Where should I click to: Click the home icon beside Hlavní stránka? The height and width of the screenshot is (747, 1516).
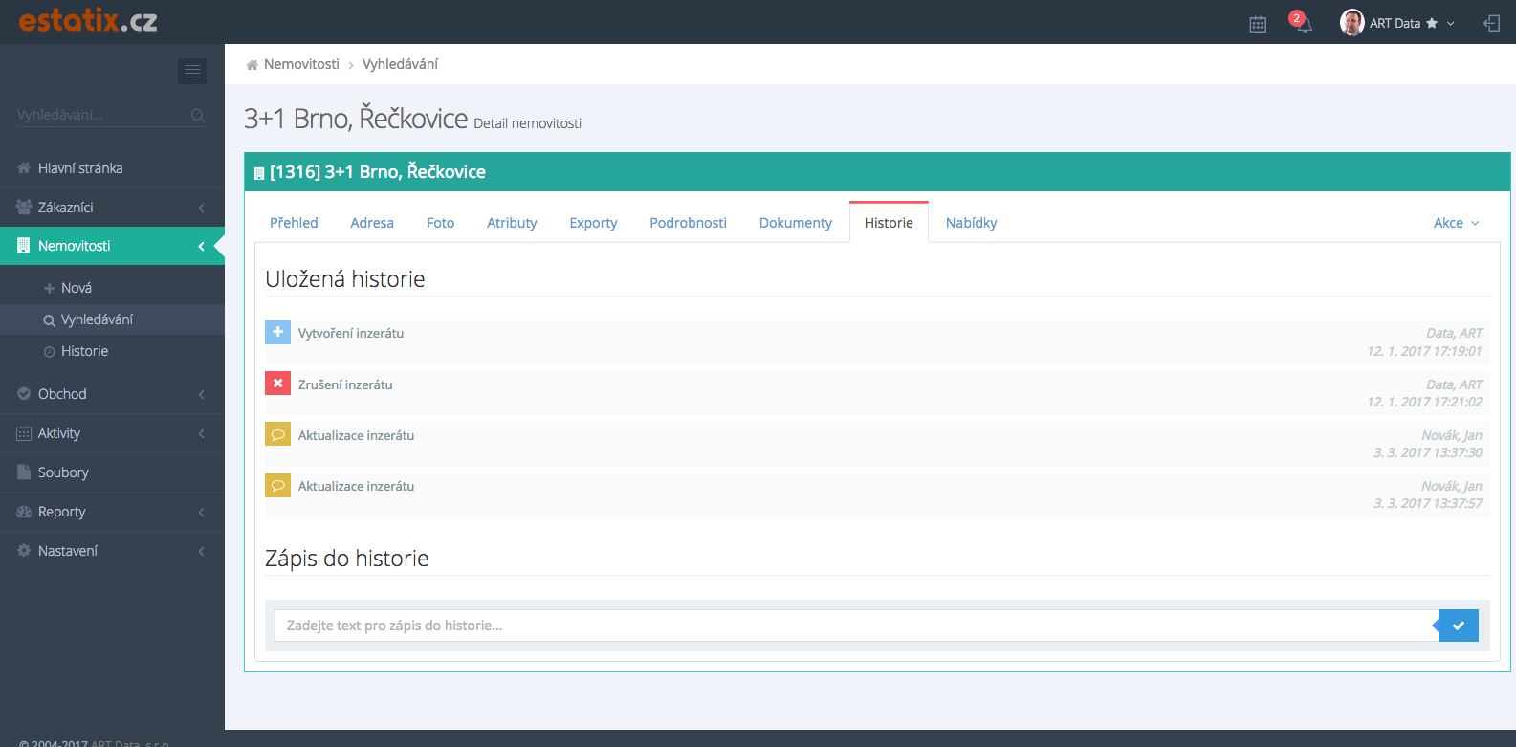pos(24,168)
